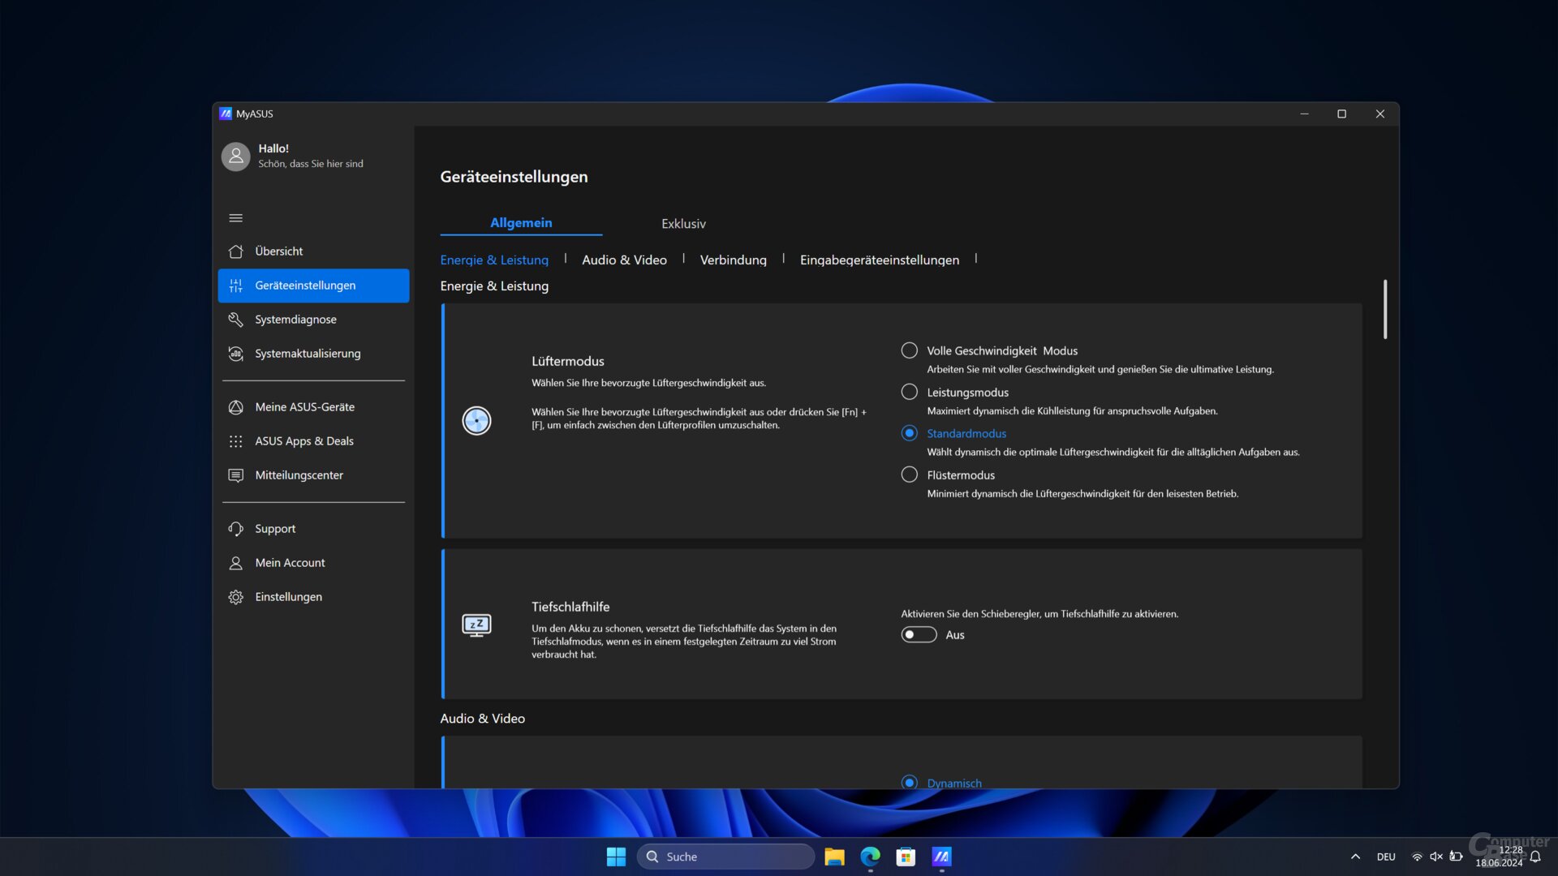Open Microsoft Edge from taskbar
The width and height of the screenshot is (1558, 876).
coord(870,857)
